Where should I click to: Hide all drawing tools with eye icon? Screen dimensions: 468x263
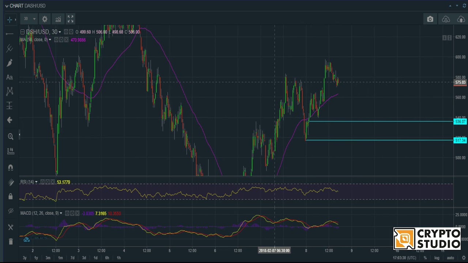tap(10, 211)
